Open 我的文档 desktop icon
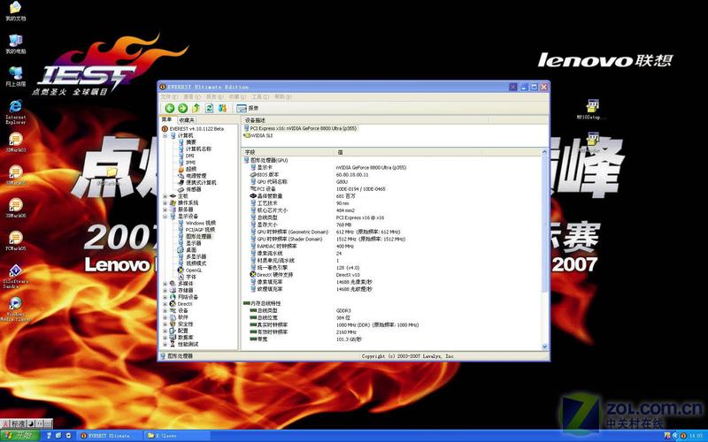Image resolution: width=708 pixels, height=442 pixels. click(x=15, y=11)
